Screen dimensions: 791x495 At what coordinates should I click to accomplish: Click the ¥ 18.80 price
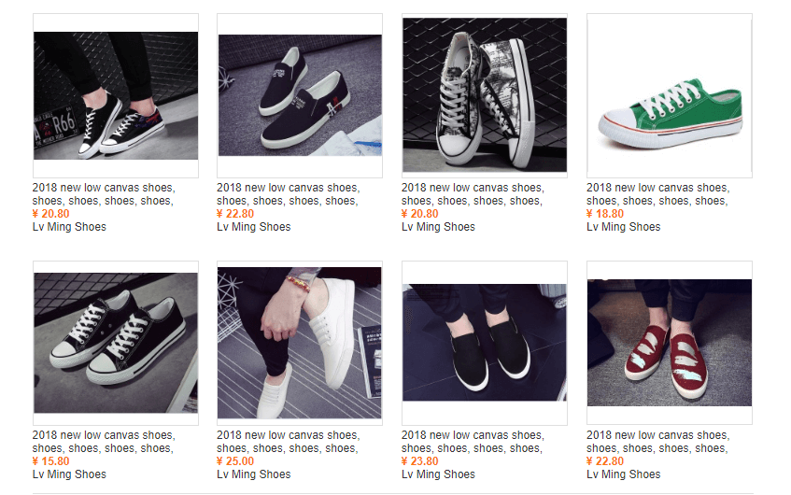[605, 214]
